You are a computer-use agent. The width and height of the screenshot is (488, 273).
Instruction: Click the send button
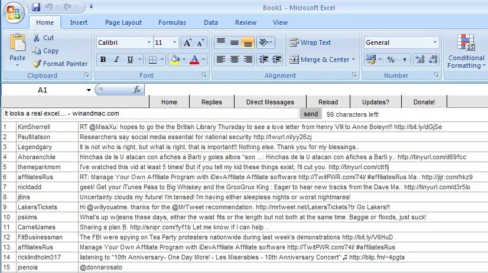311,114
